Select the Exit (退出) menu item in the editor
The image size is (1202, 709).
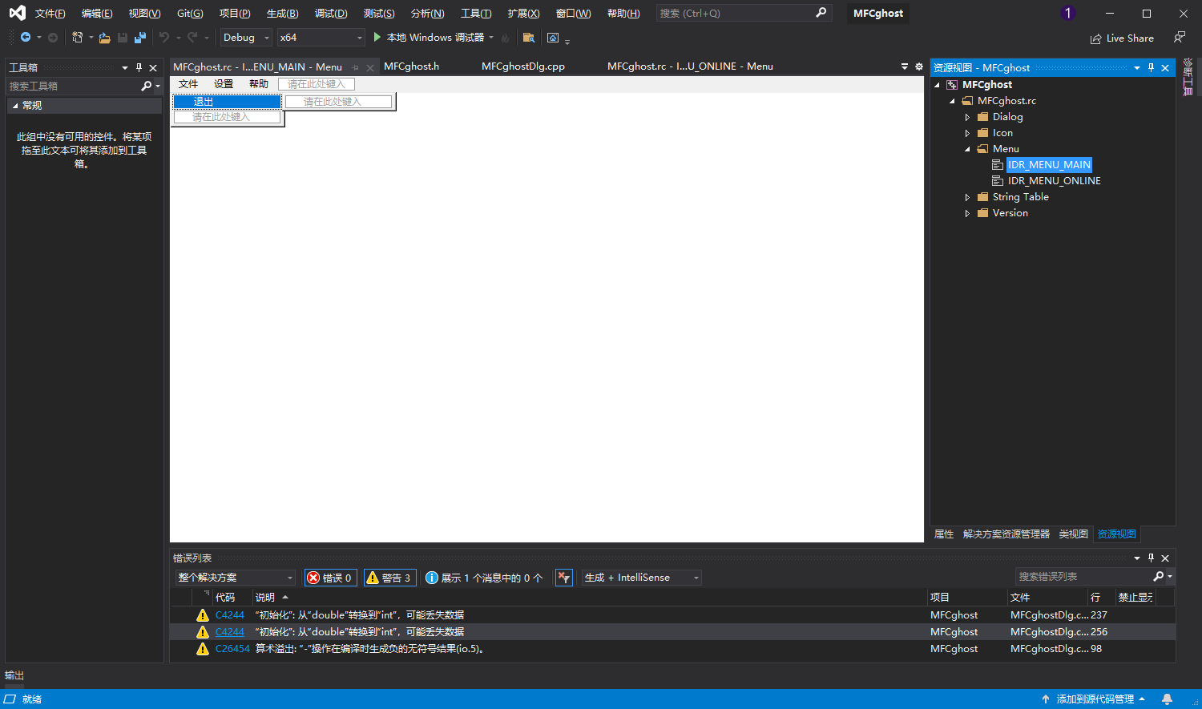pos(228,102)
